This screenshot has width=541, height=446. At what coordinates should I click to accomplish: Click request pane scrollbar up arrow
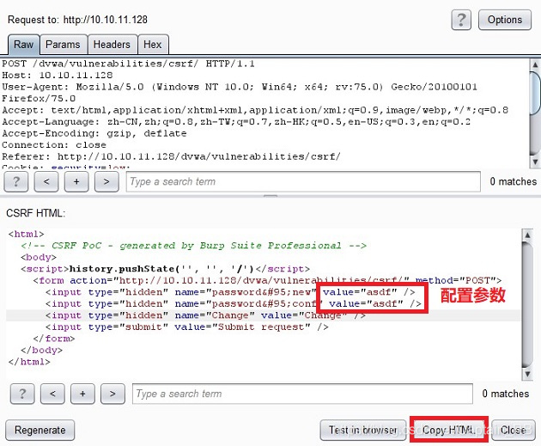[x=535, y=64]
